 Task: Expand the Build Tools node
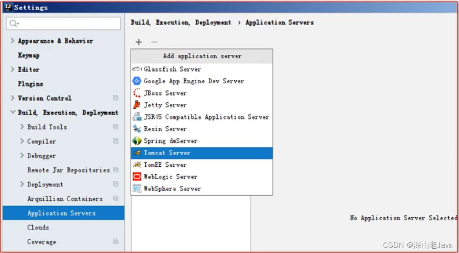tap(22, 127)
